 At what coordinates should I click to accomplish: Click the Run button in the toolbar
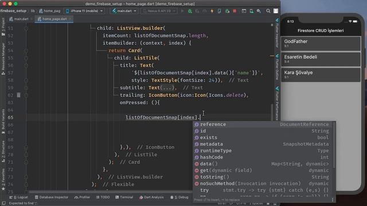[182, 11]
